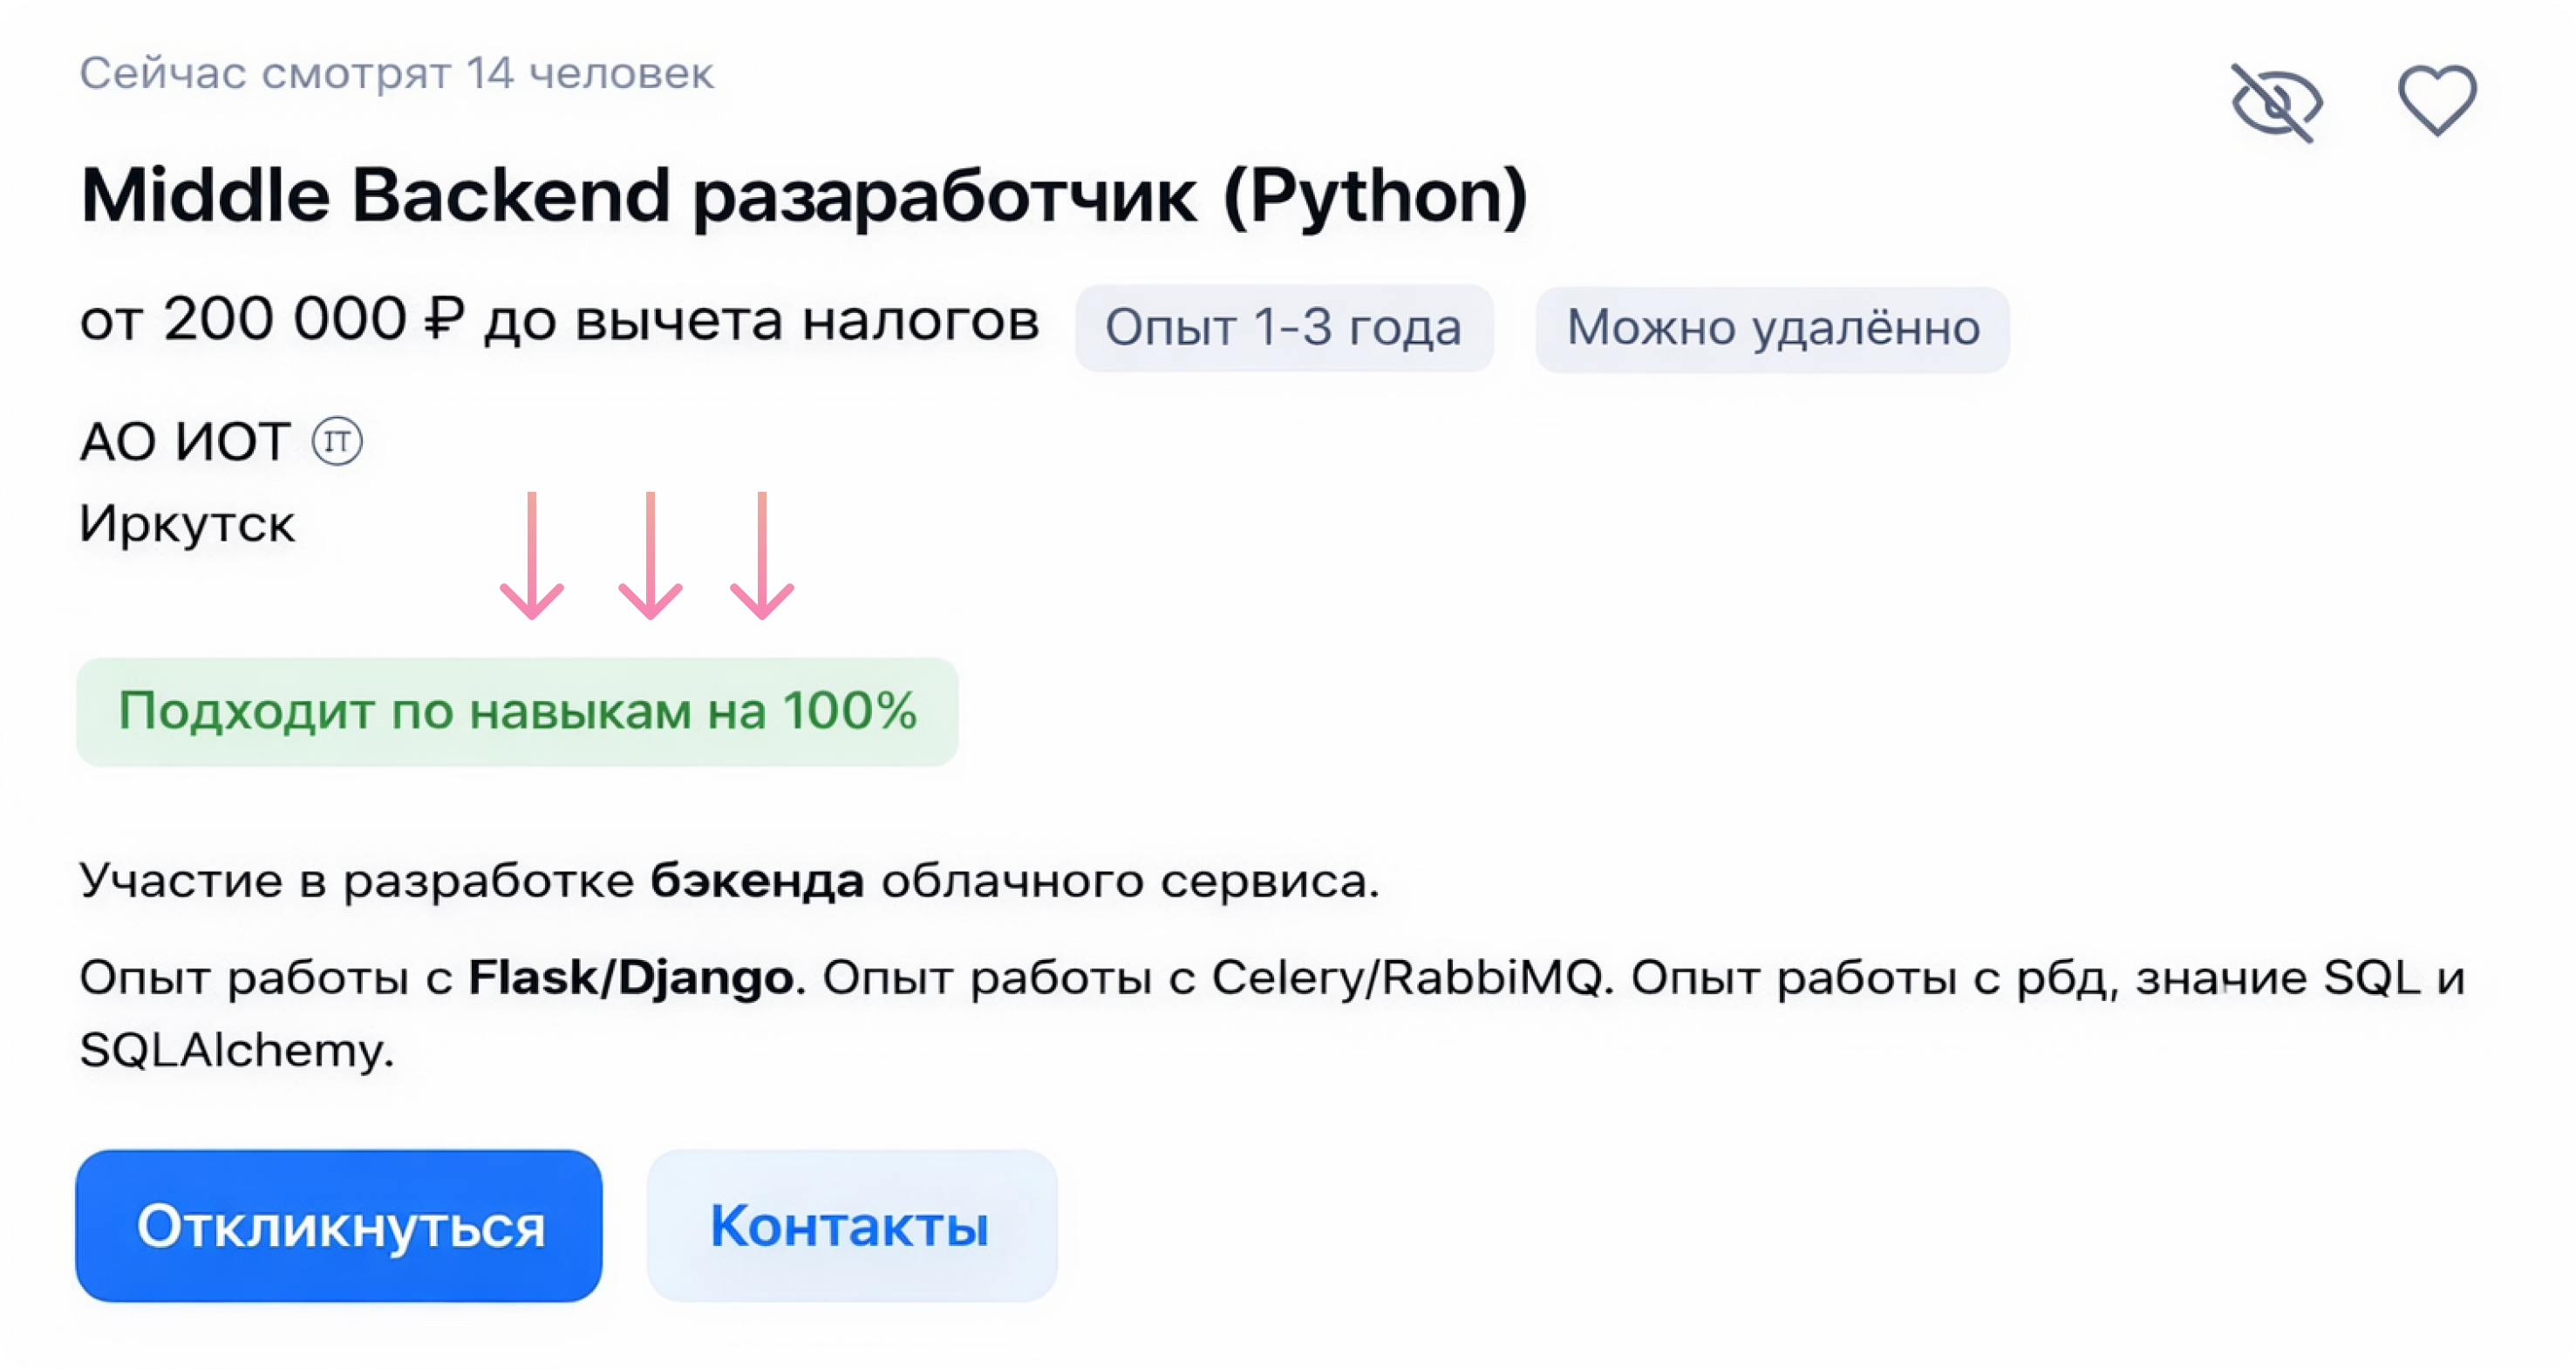Click the "Celery/RabbiMQ" requirement text

tap(1408, 978)
